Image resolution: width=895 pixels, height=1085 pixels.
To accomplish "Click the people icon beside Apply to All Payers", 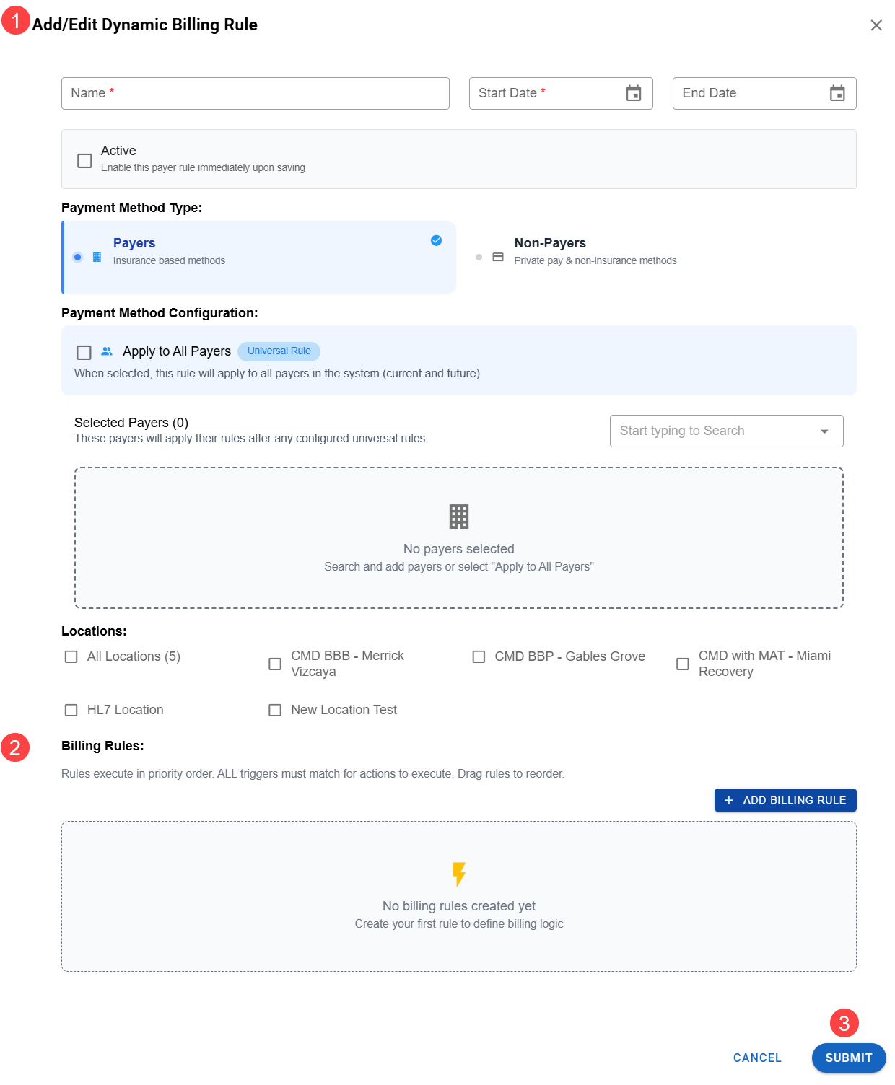I will (107, 351).
